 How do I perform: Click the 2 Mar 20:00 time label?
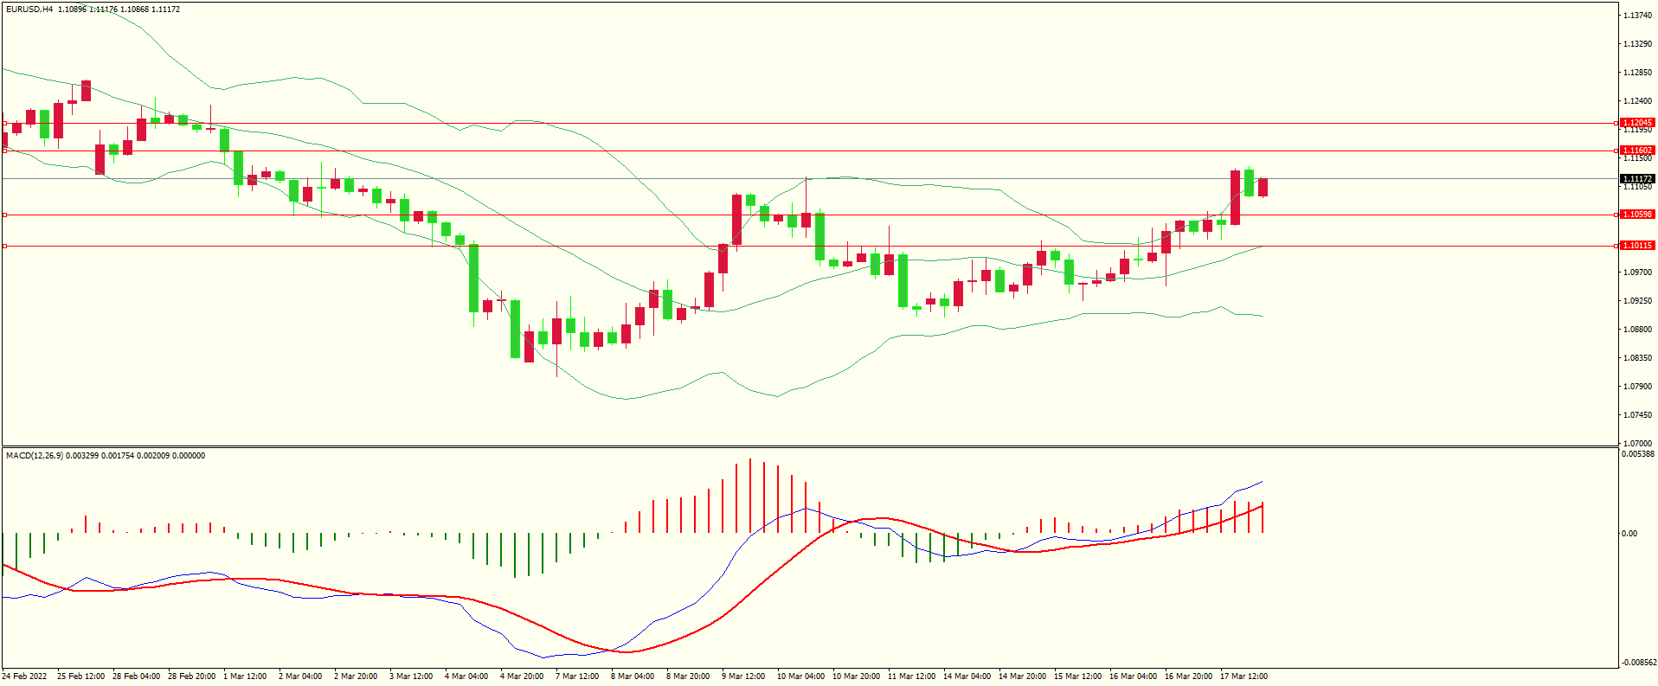356,676
